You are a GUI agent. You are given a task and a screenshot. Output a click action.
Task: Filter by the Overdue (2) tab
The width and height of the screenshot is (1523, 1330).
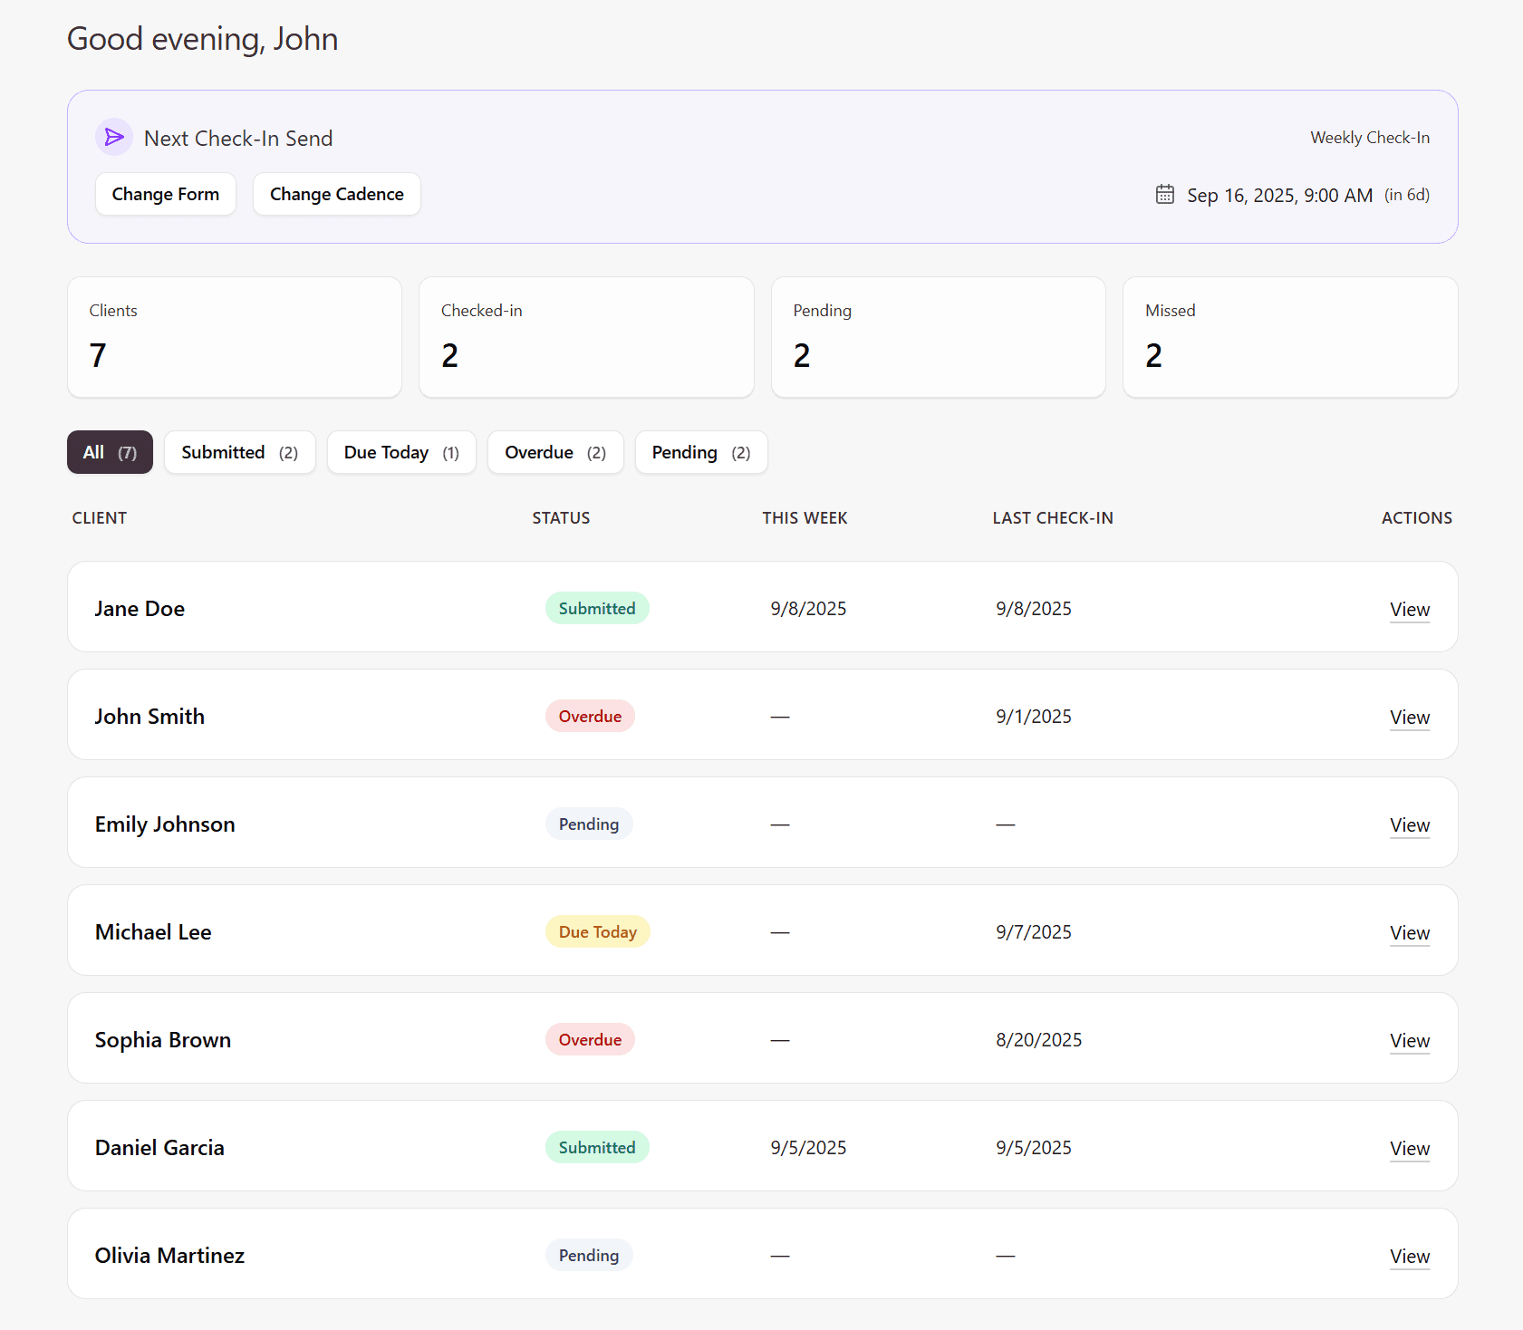point(555,452)
